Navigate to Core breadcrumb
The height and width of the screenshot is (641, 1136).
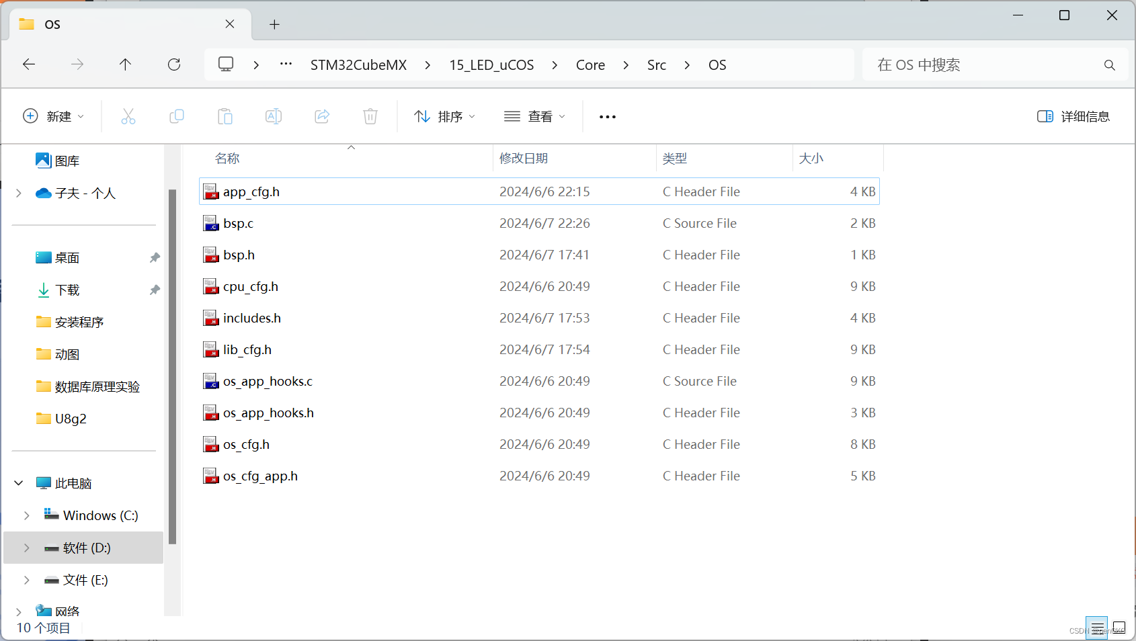pyautogui.click(x=590, y=65)
